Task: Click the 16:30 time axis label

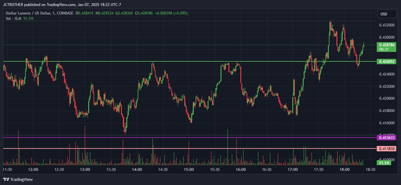Action: click(267, 169)
